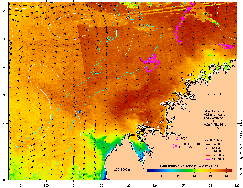Screen dimensions: 243x188
Task: Click the cyan 80-150m legend arrow
Action: (x=207, y=152)
